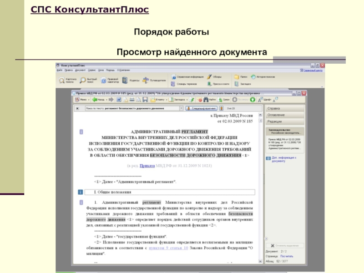The width and height of the screenshot is (364, 273).
Task: Open the Сервис menu
Action: point(91,71)
